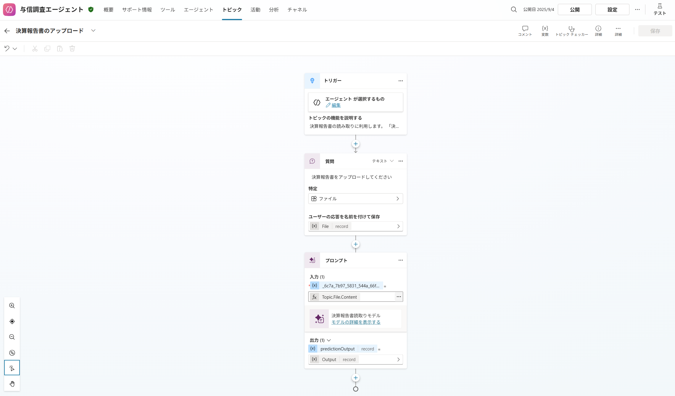675x396 pixels.
Task: Open the テキスト type dropdown on question node
Action: (x=383, y=161)
